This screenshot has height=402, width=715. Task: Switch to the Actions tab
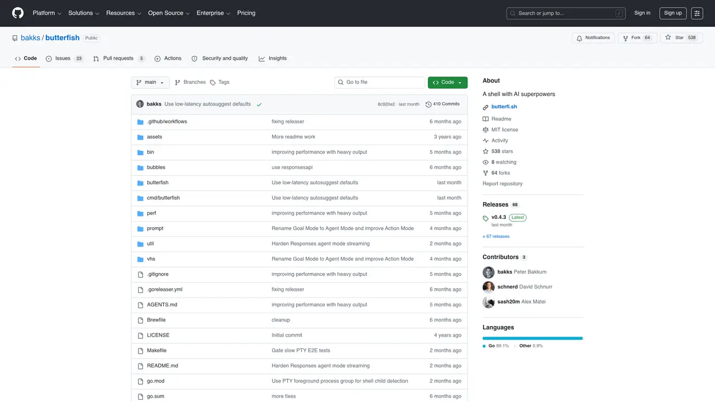(168, 59)
